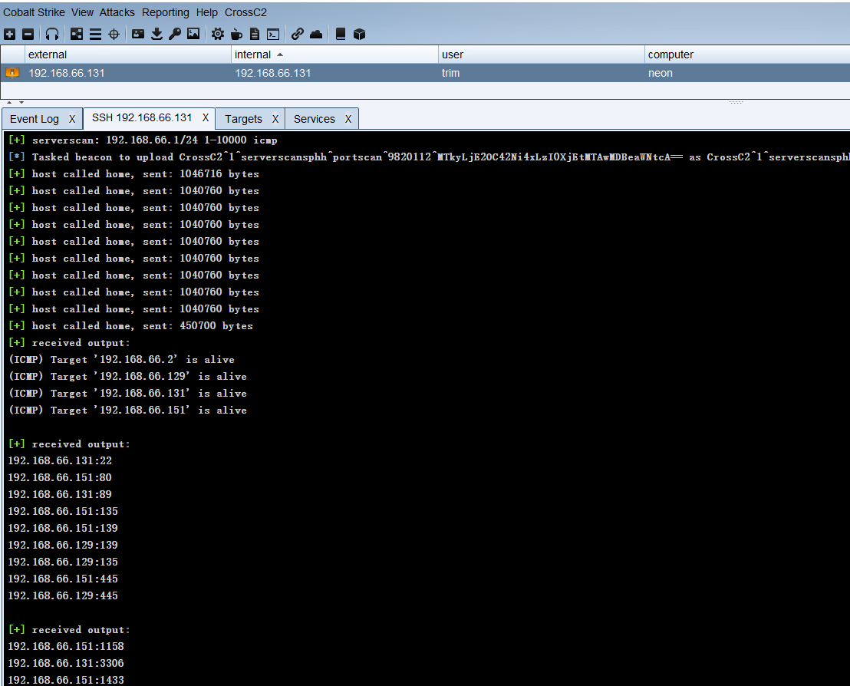Screen dimensions: 850x686
Task: Host a file with the chain icon
Action: tap(298, 34)
